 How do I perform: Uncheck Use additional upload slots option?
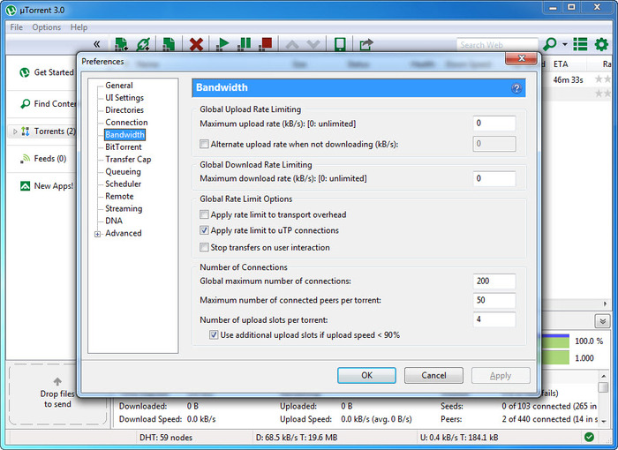pyautogui.click(x=214, y=335)
